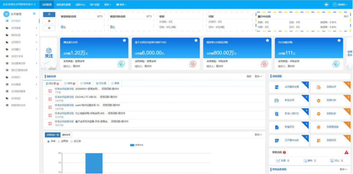353x174 pixels.
Task: Click the red warning triangle in 异常合同
Action: 346,152
